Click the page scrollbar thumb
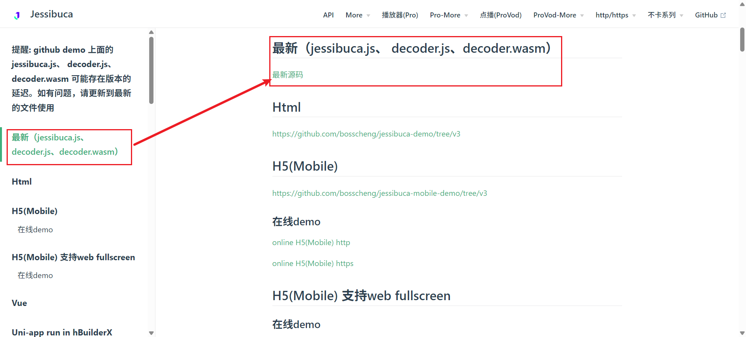 [x=742, y=40]
